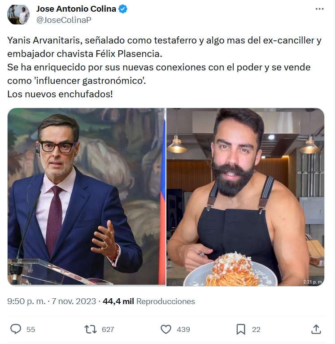Open the share upload icon
335x344 pixels.
pyautogui.click(x=316, y=329)
